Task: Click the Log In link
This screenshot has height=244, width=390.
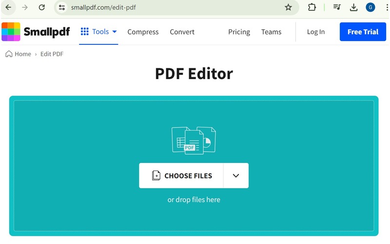Action: [x=315, y=32]
